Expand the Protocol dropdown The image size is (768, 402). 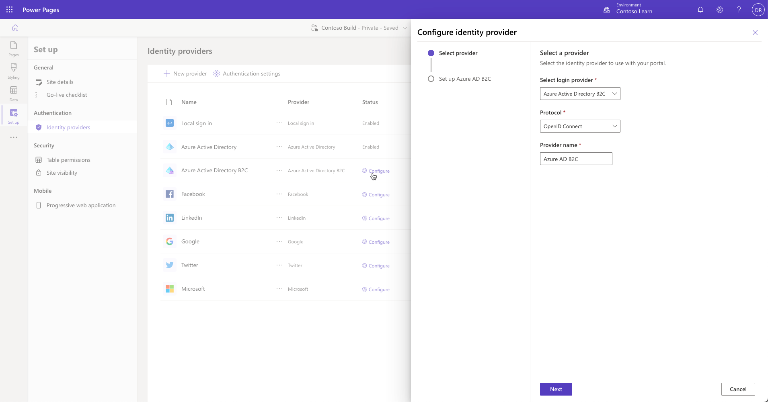(580, 126)
